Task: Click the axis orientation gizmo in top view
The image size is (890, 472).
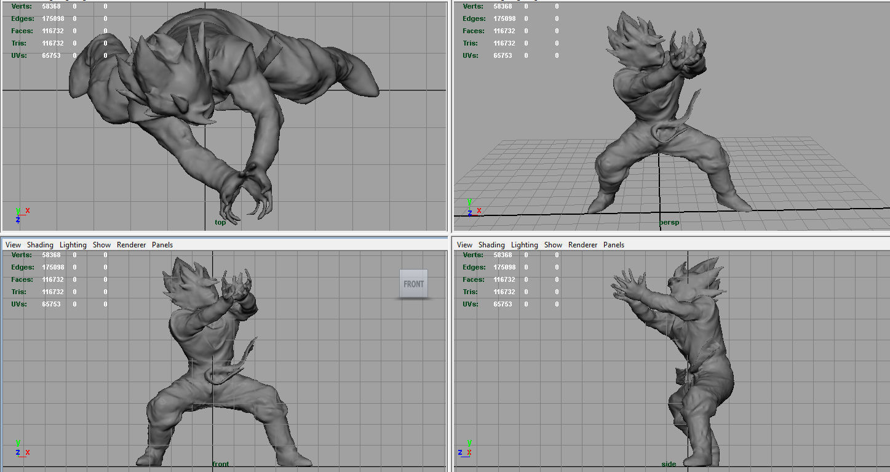Action: (22, 215)
